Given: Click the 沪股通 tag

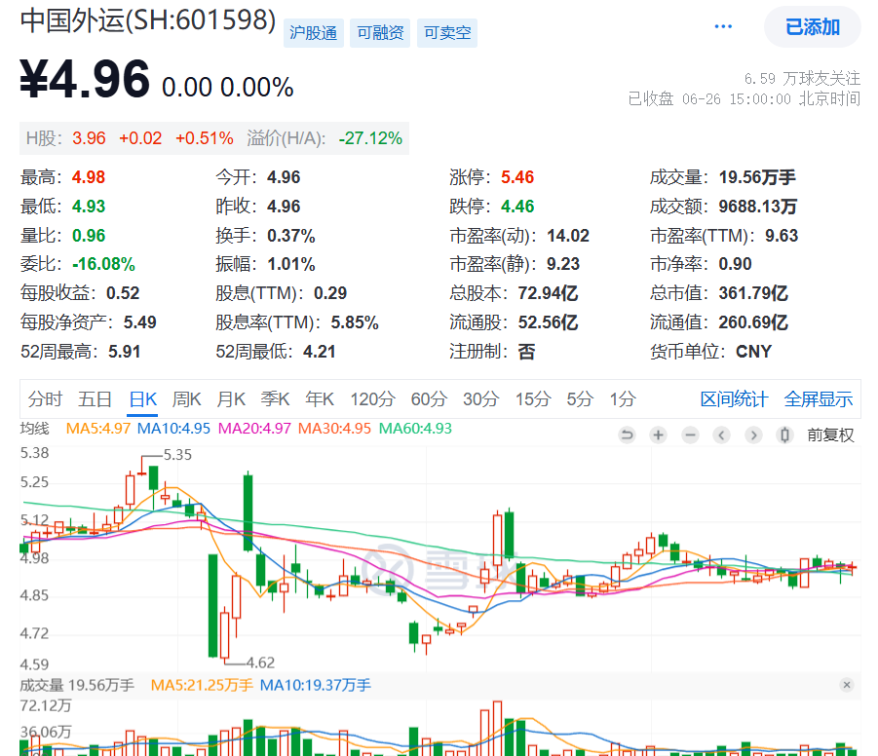Looking at the screenshot, I should point(314,33).
